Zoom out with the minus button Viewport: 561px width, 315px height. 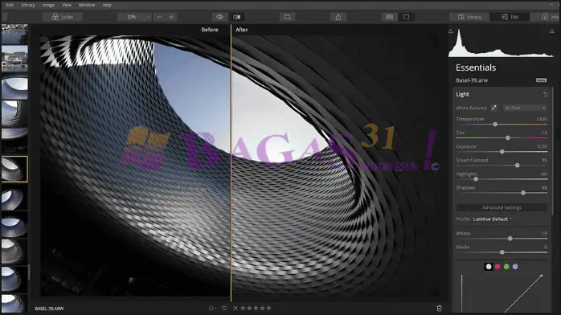159,17
